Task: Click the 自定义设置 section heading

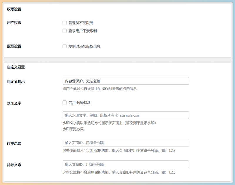Action: 16,67
